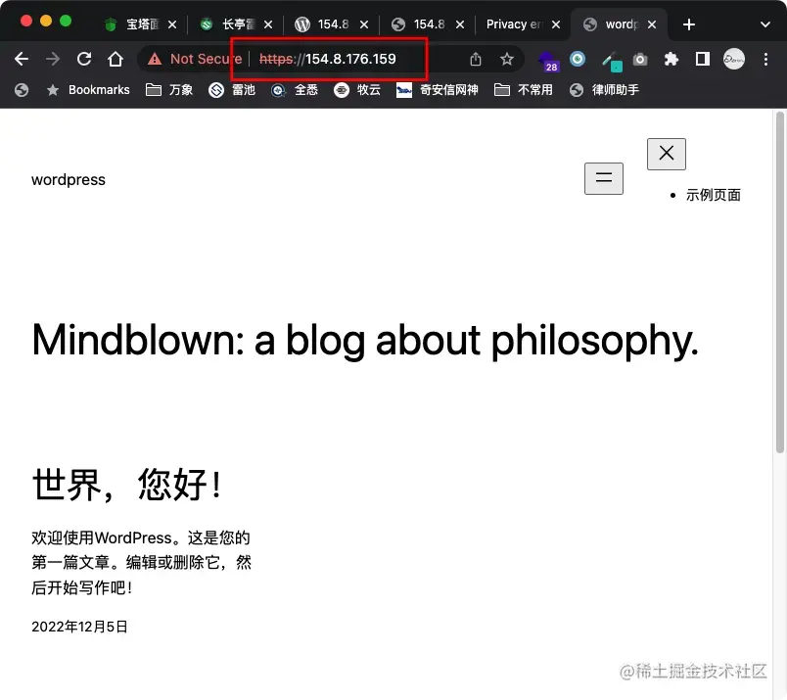The height and width of the screenshot is (700, 787).
Task: Click the Mindblown blog heading text
Action: click(x=365, y=341)
